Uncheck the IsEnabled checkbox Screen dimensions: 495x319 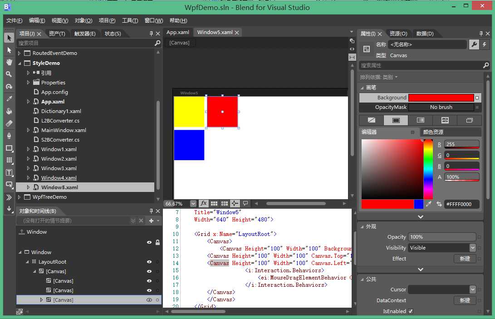411,311
